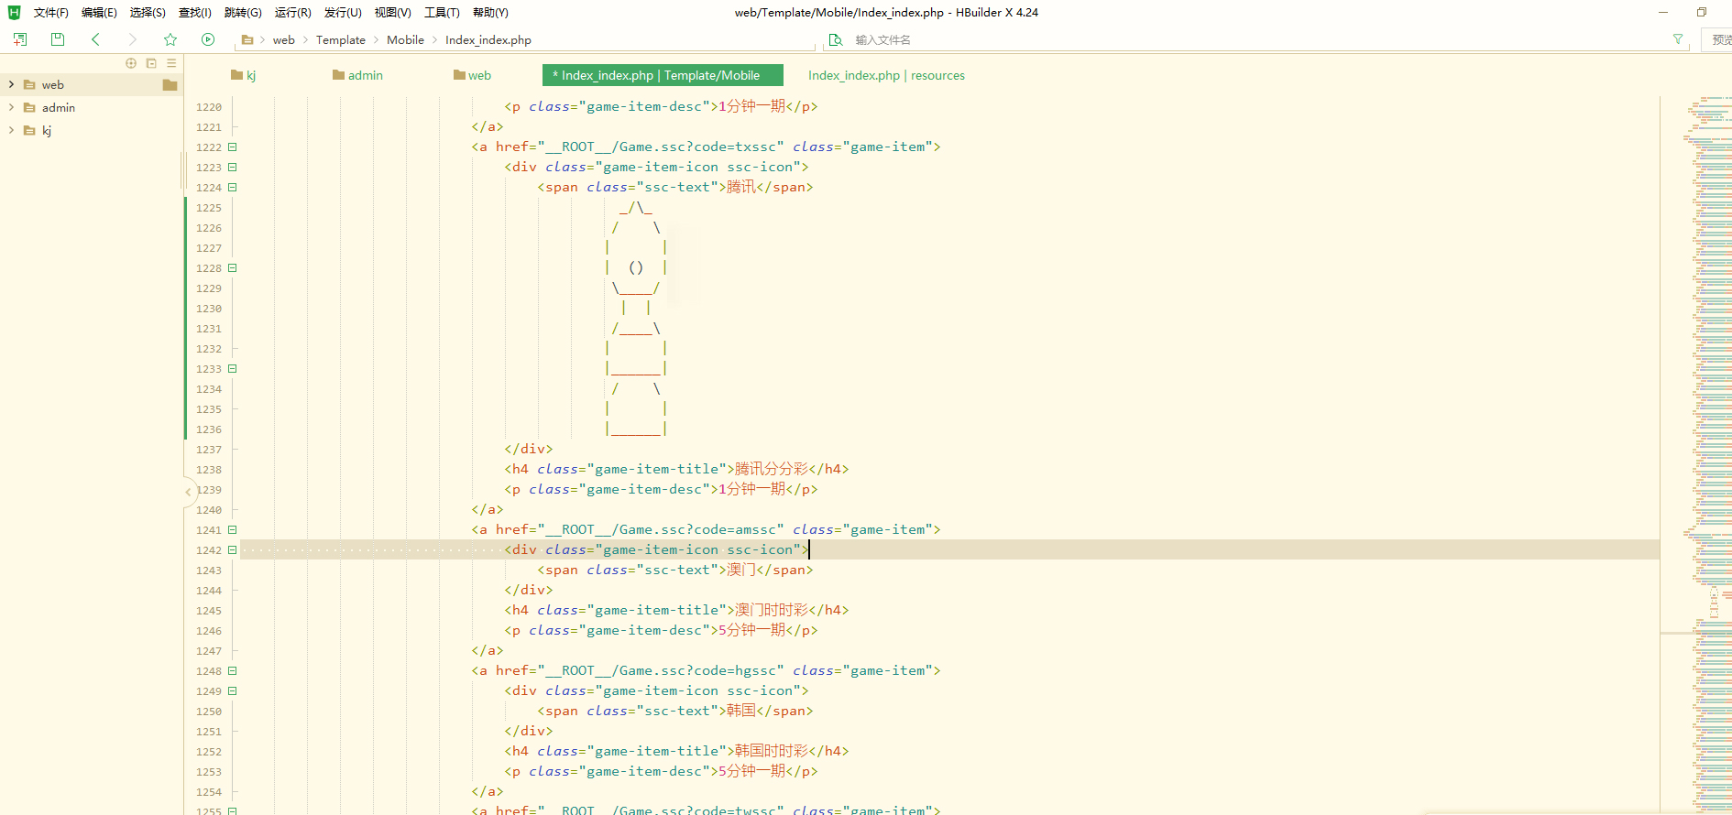Click Template in the breadcrumb path
The width and height of the screenshot is (1732, 815).
click(x=340, y=40)
